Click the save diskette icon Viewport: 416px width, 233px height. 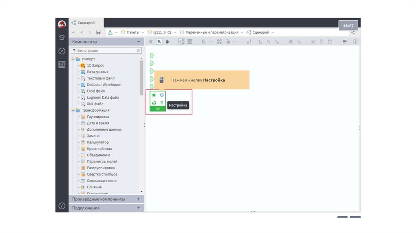click(x=98, y=32)
